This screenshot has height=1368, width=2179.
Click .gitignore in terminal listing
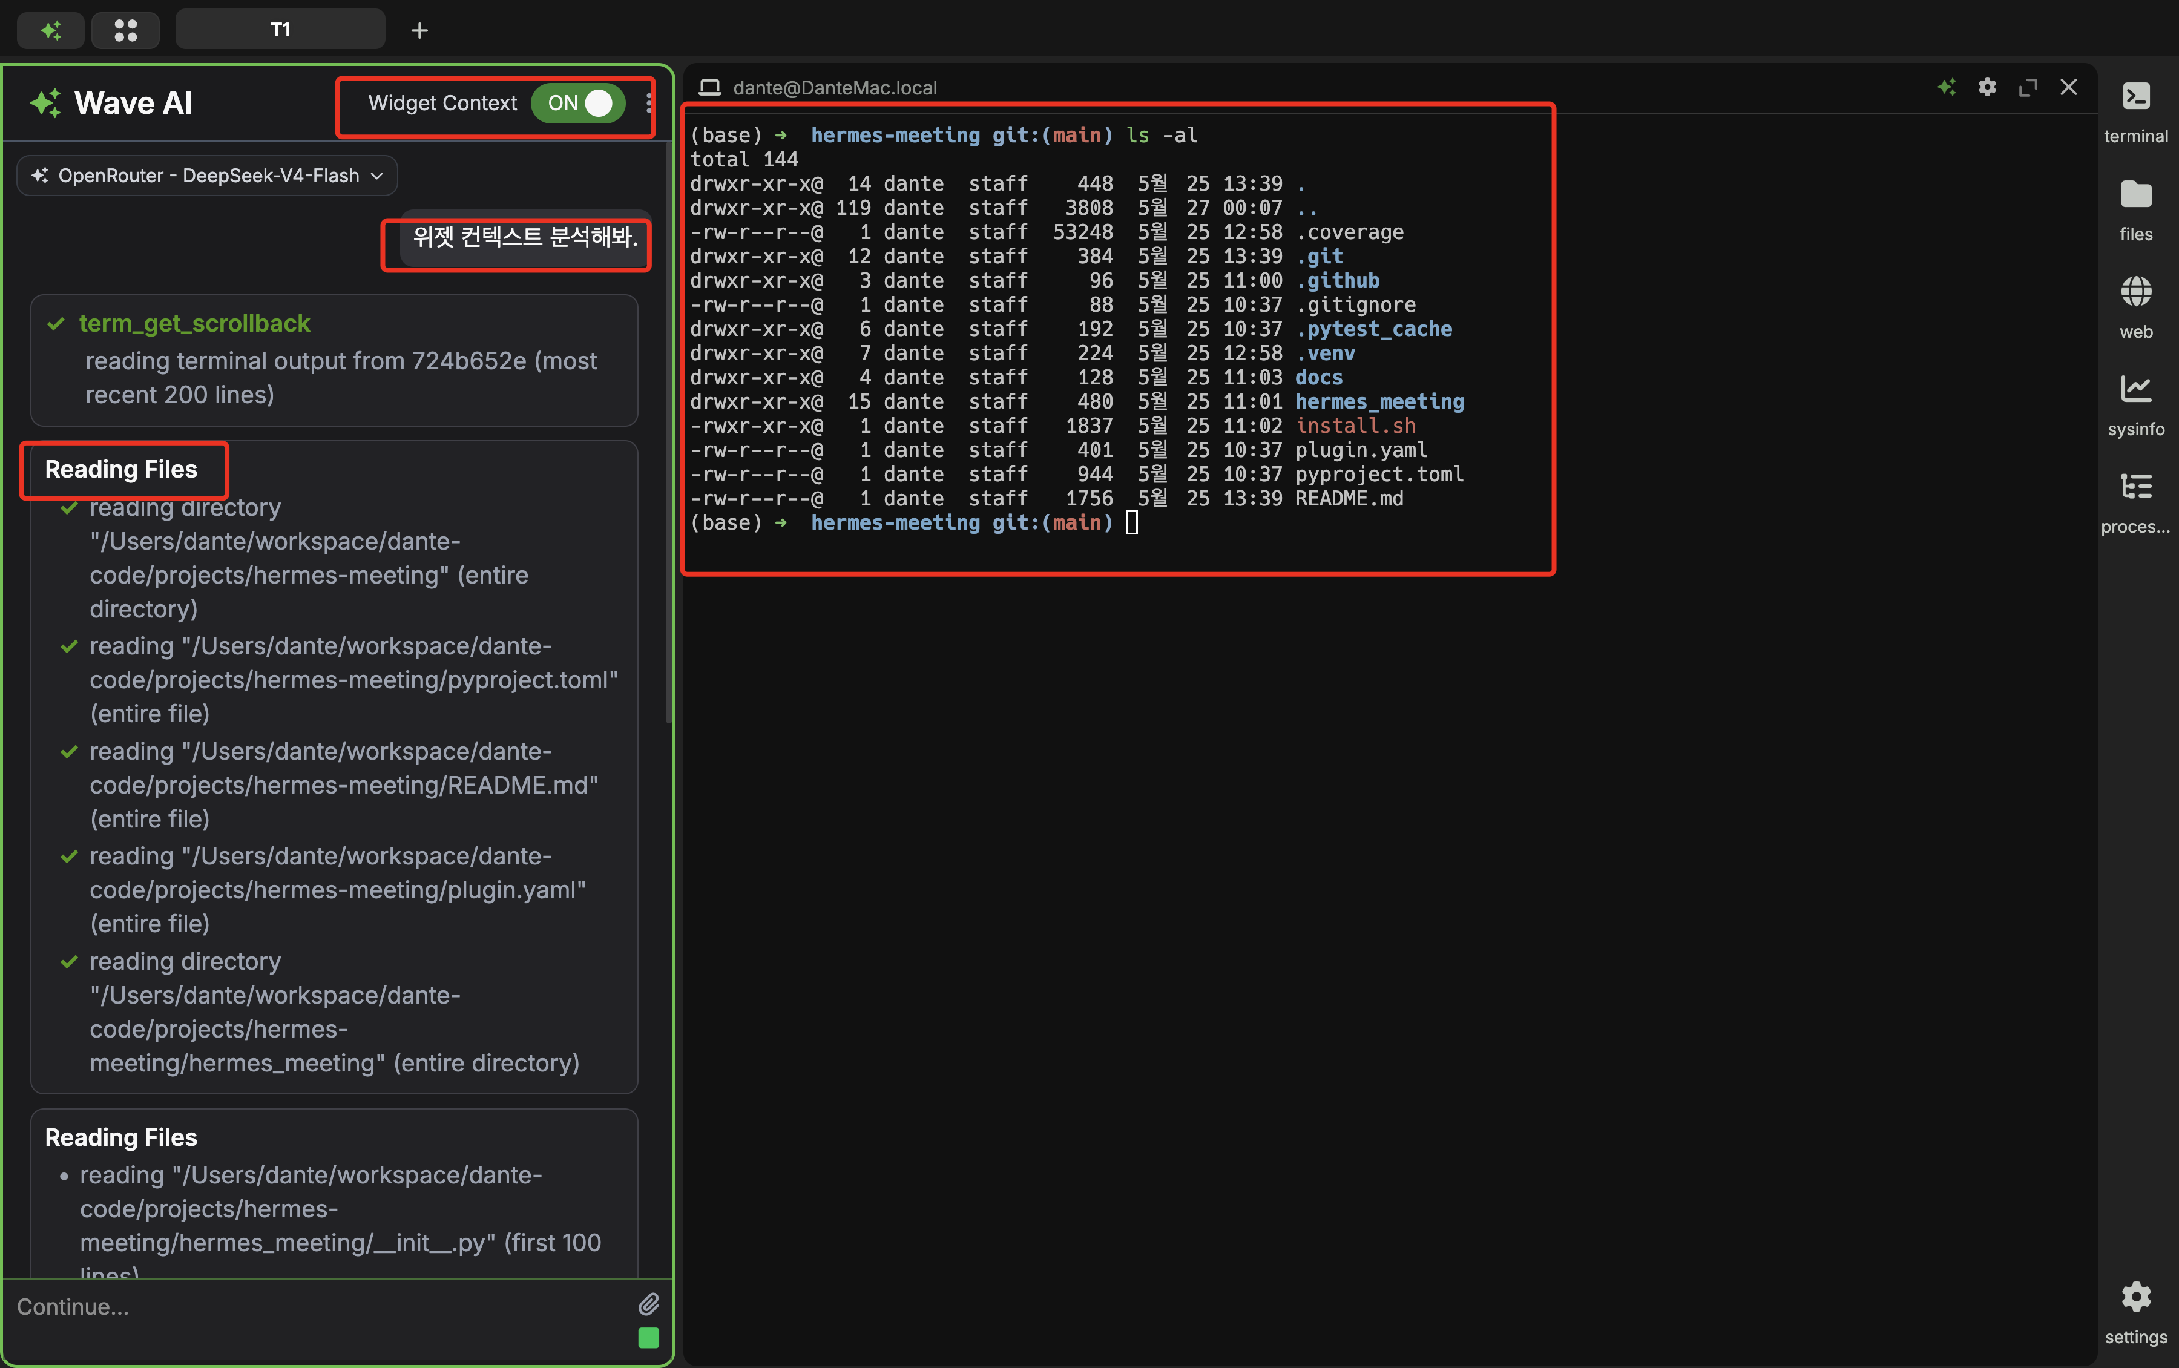tap(1356, 305)
